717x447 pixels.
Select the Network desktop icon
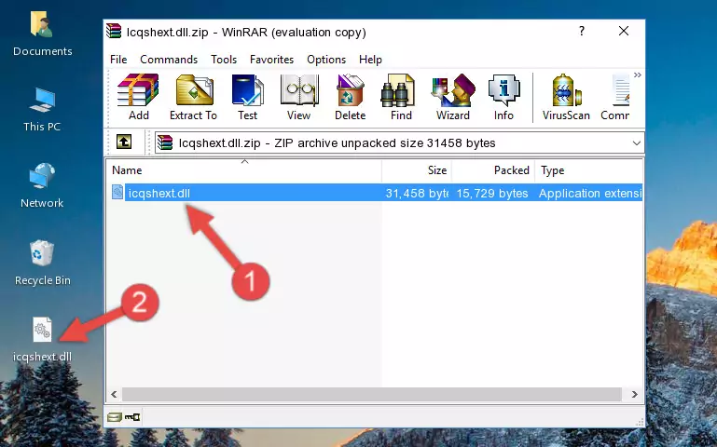[42, 186]
